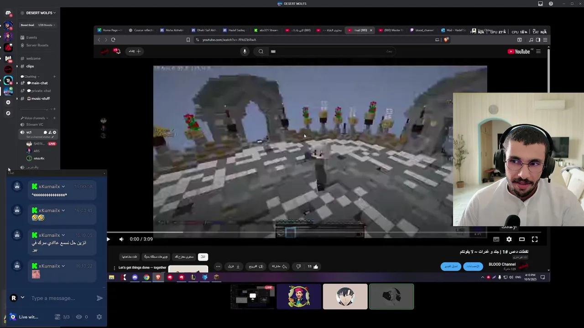Open Discord icon in streamed Windows taskbar
This screenshot has height=328, width=584.
click(x=135, y=277)
